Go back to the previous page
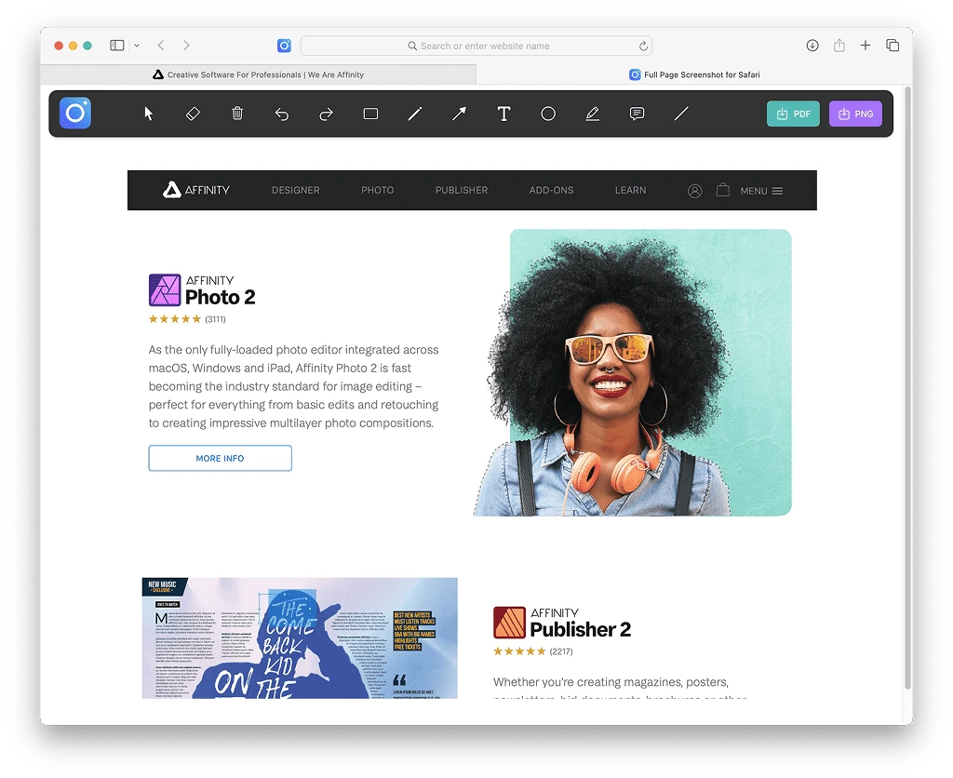The width and height of the screenshot is (953, 778). 161,46
